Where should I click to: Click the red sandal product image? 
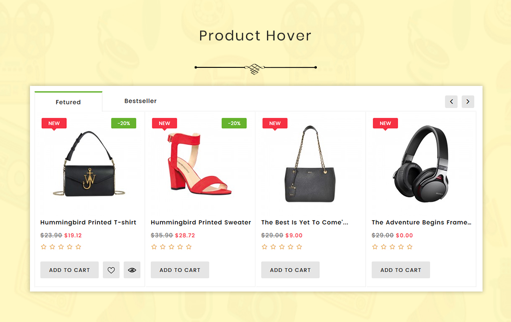(x=200, y=163)
